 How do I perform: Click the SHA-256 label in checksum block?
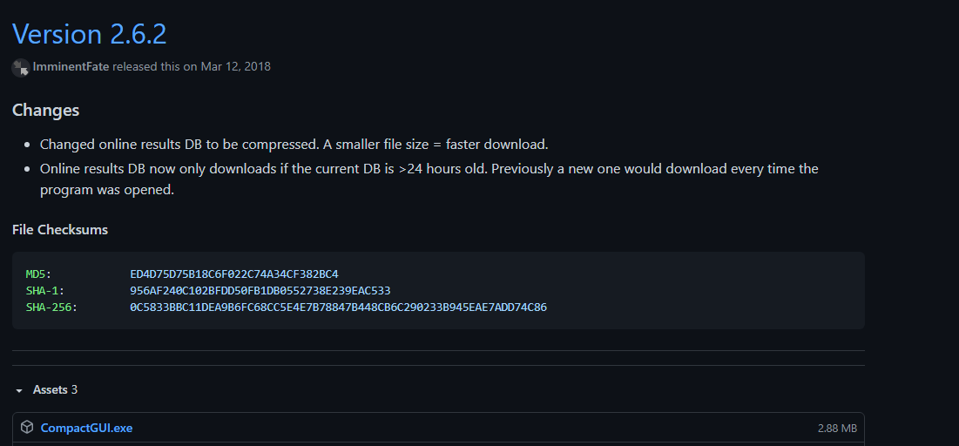point(51,307)
